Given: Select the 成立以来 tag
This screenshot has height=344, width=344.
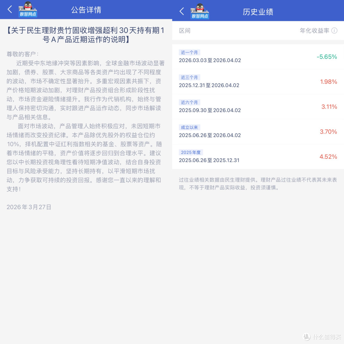Looking at the screenshot, I should pos(189,127).
